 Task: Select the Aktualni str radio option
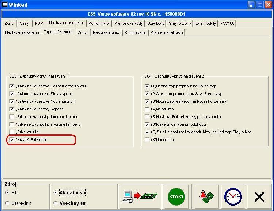pos(56,192)
